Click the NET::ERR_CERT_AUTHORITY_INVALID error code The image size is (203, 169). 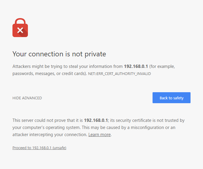tap(120, 74)
